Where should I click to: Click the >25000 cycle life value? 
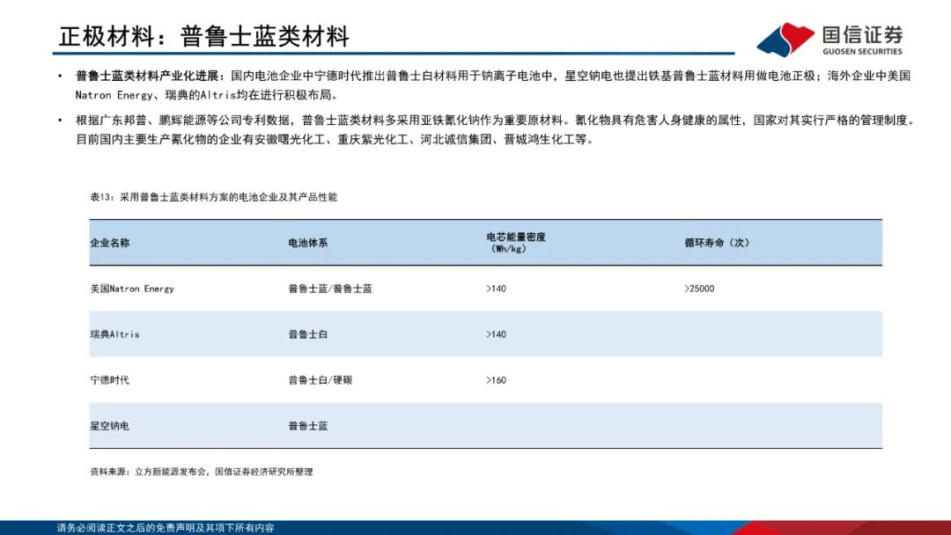699,289
